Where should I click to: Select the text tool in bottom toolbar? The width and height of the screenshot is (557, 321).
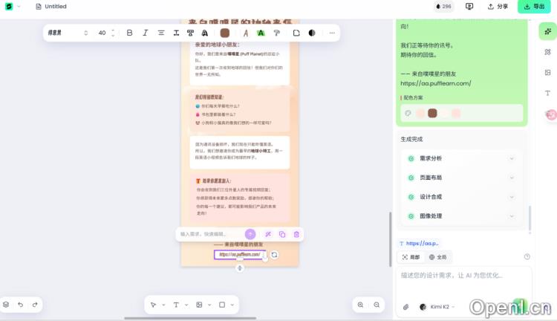point(176,305)
